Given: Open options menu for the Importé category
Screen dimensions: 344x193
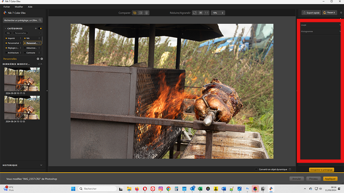Looking at the screenshot, I should [21, 38].
